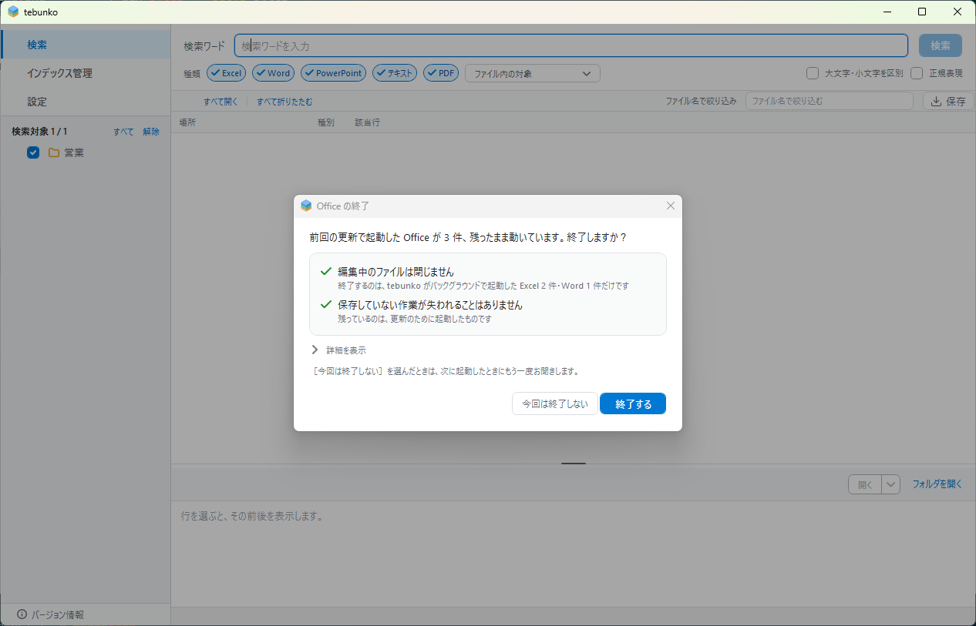
Task: Open the arrow dropdown next to 開く
Action: [891, 484]
